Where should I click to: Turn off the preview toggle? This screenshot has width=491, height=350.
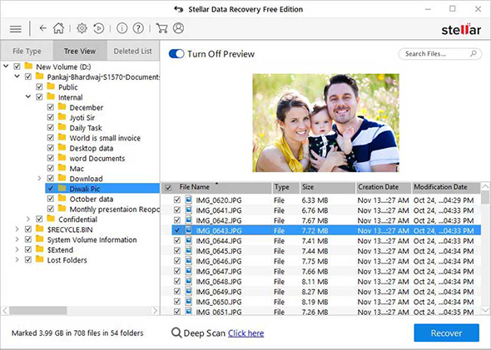point(176,54)
